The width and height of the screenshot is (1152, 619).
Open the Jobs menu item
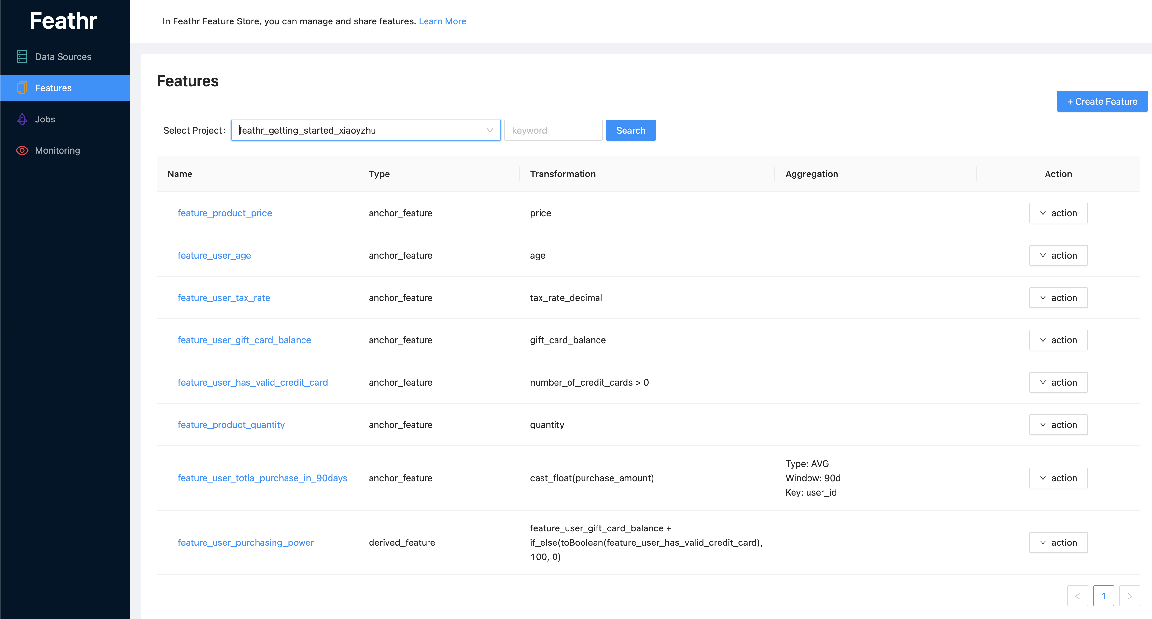65,120
